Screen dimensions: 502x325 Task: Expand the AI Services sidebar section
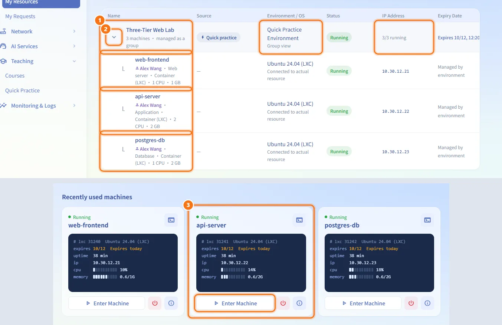[40, 46]
